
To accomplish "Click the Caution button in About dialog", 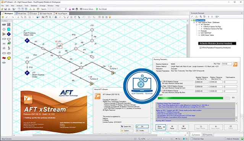I will (x=127, y=131).
